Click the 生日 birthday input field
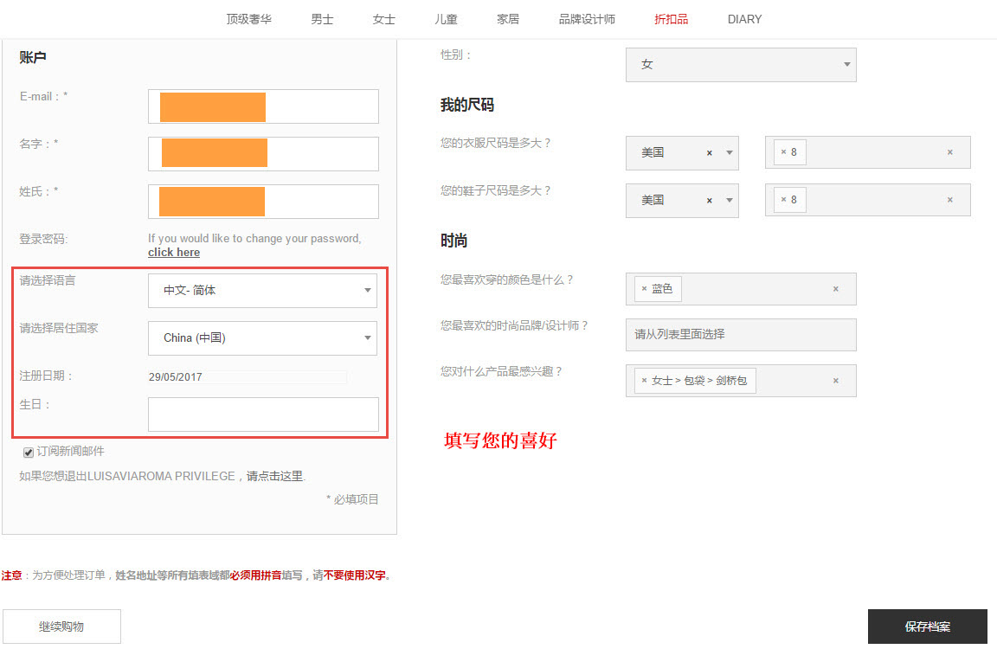Screen dimensions: 997x649 pyautogui.click(x=263, y=414)
